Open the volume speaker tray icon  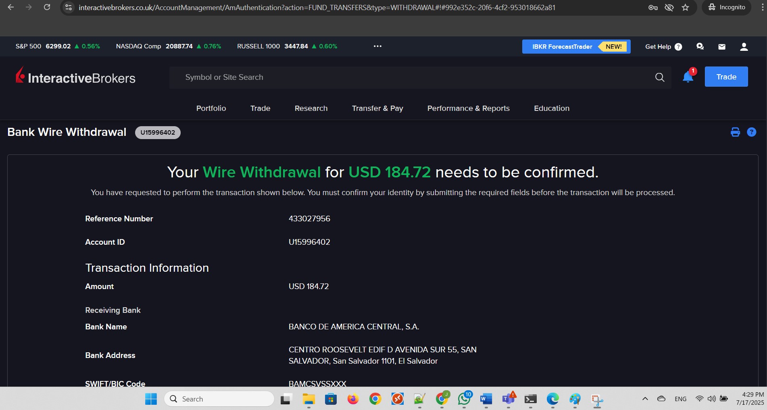click(711, 399)
